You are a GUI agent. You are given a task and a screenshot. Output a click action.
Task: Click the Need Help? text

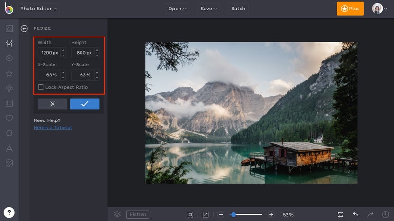47,120
